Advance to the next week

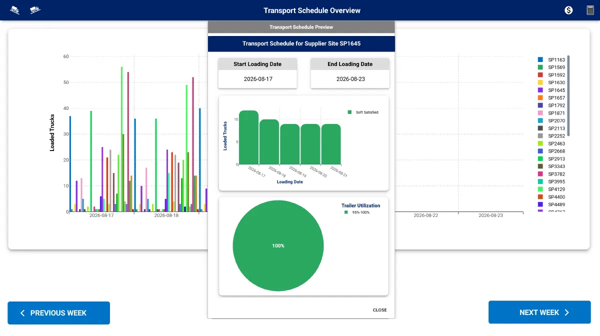539,313
